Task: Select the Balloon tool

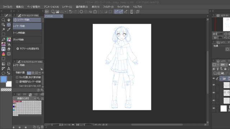Action: [3, 73]
